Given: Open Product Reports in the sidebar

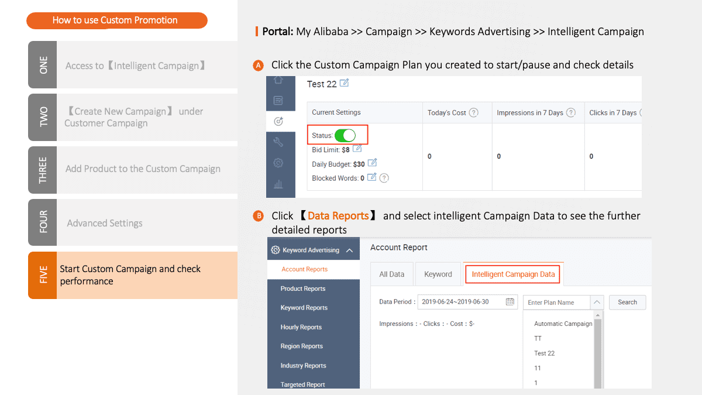Looking at the screenshot, I should (302, 288).
